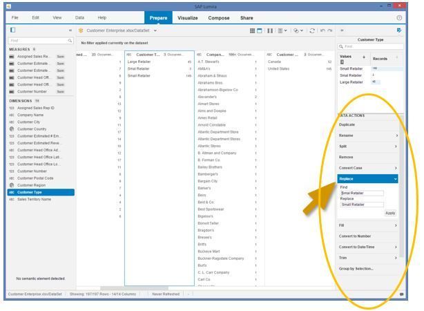Select the Customer Country dimension
The height and width of the screenshot is (311, 424).
41,129
